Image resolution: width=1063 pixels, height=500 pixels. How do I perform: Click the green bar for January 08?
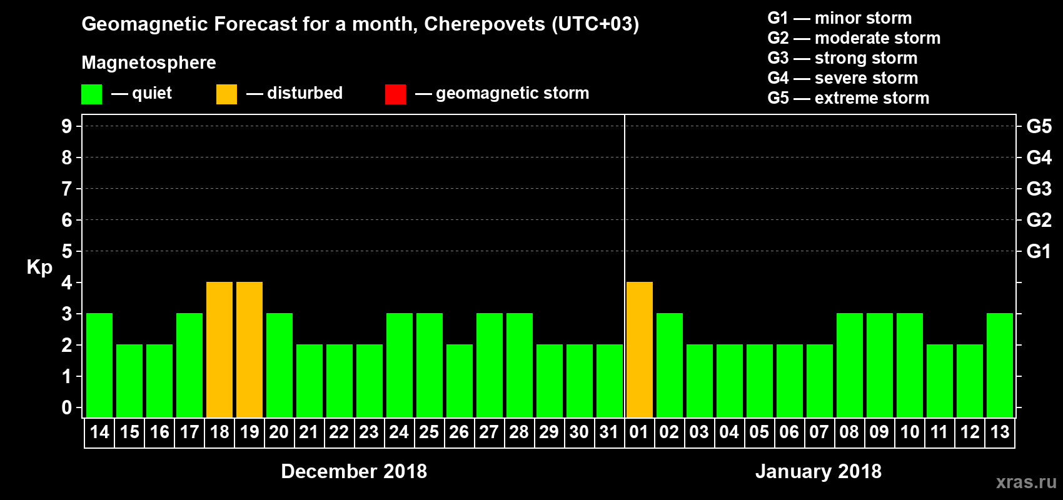coord(850,365)
